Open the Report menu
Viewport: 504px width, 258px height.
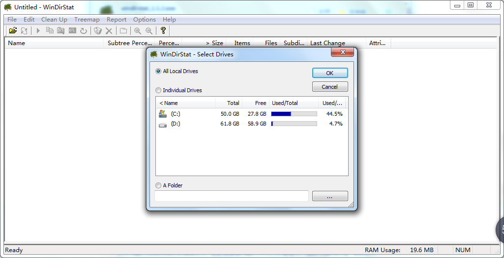(117, 20)
